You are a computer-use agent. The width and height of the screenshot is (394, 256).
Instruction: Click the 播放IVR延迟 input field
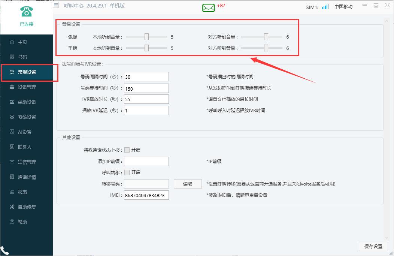(x=146, y=111)
